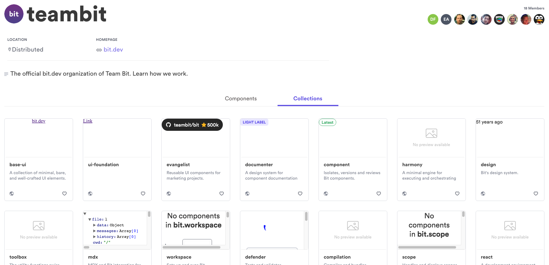
Task: Click the globe icon on ui-foundation card
Action: point(90,193)
